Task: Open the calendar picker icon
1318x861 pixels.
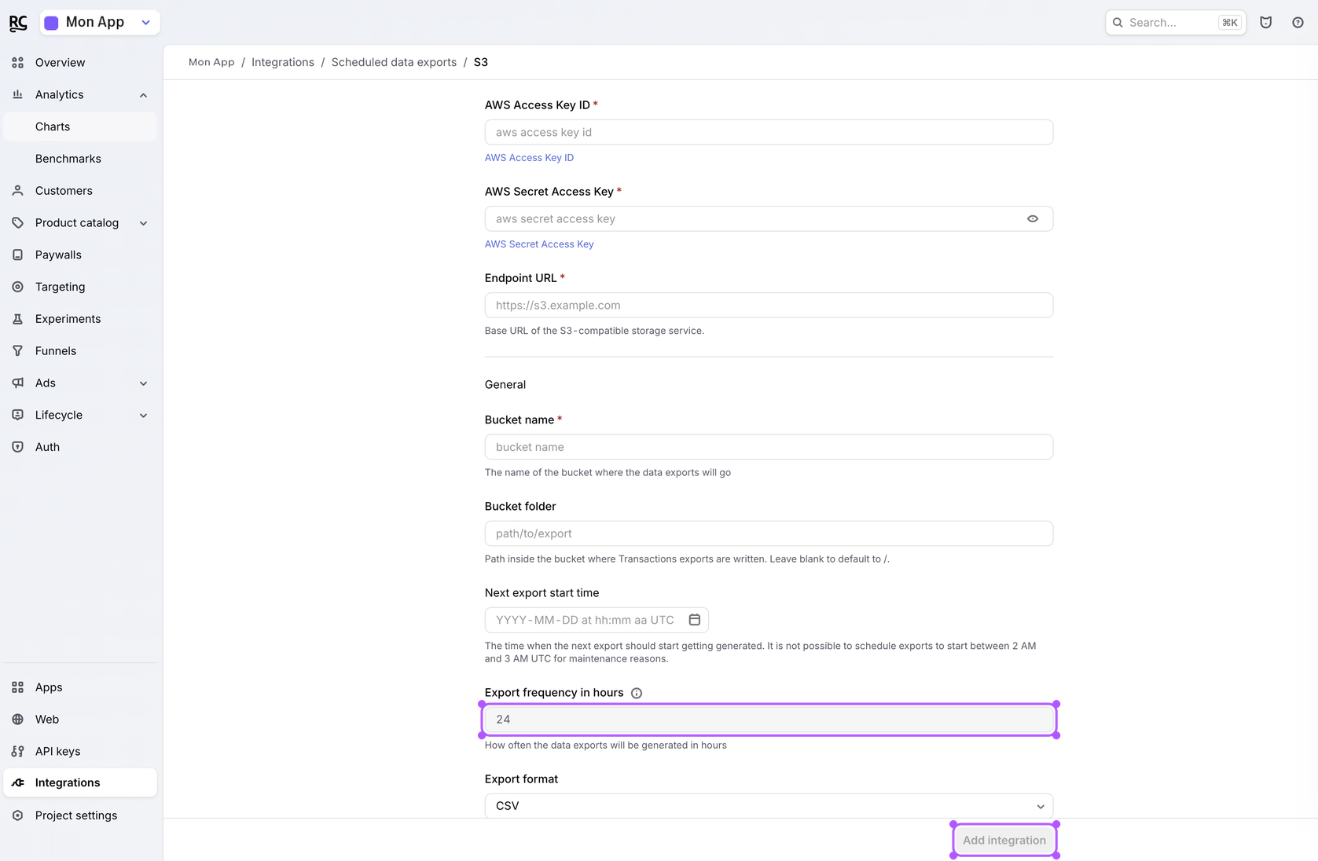Action: pyautogui.click(x=695, y=620)
